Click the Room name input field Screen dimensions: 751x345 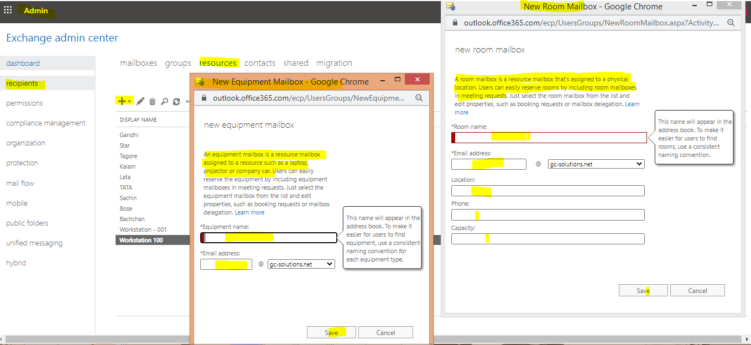click(x=549, y=138)
